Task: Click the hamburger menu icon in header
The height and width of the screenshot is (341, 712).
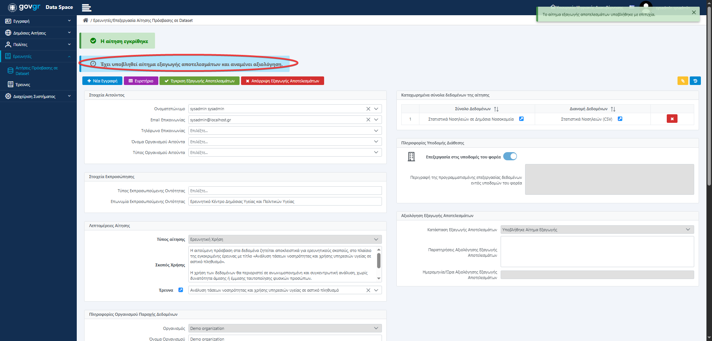Action: point(86,7)
